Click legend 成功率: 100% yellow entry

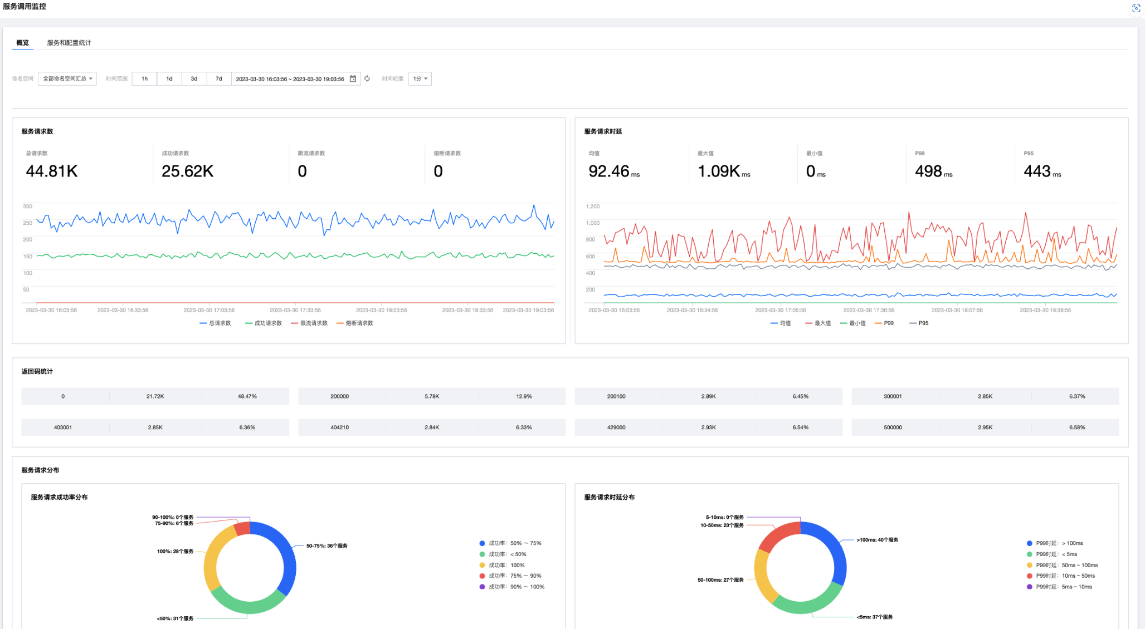point(502,565)
